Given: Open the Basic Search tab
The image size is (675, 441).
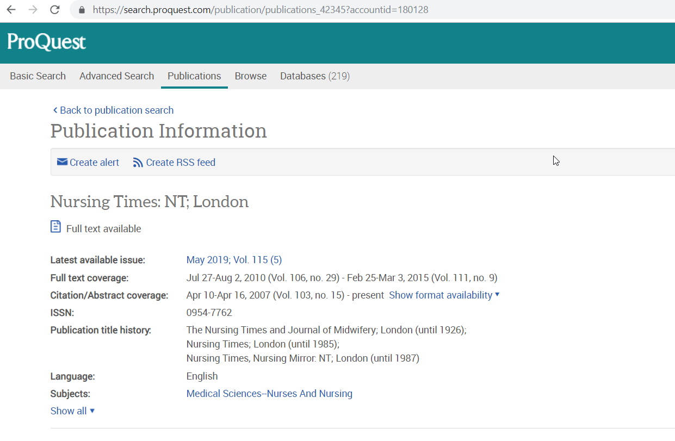Looking at the screenshot, I should (38, 76).
